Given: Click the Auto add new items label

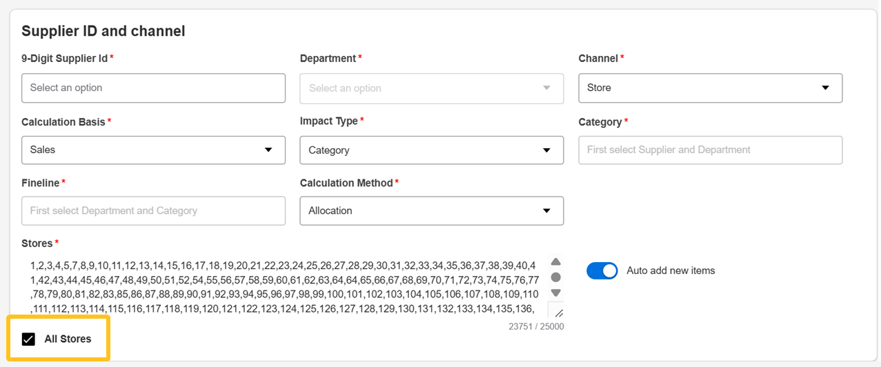Looking at the screenshot, I should (x=671, y=270).
